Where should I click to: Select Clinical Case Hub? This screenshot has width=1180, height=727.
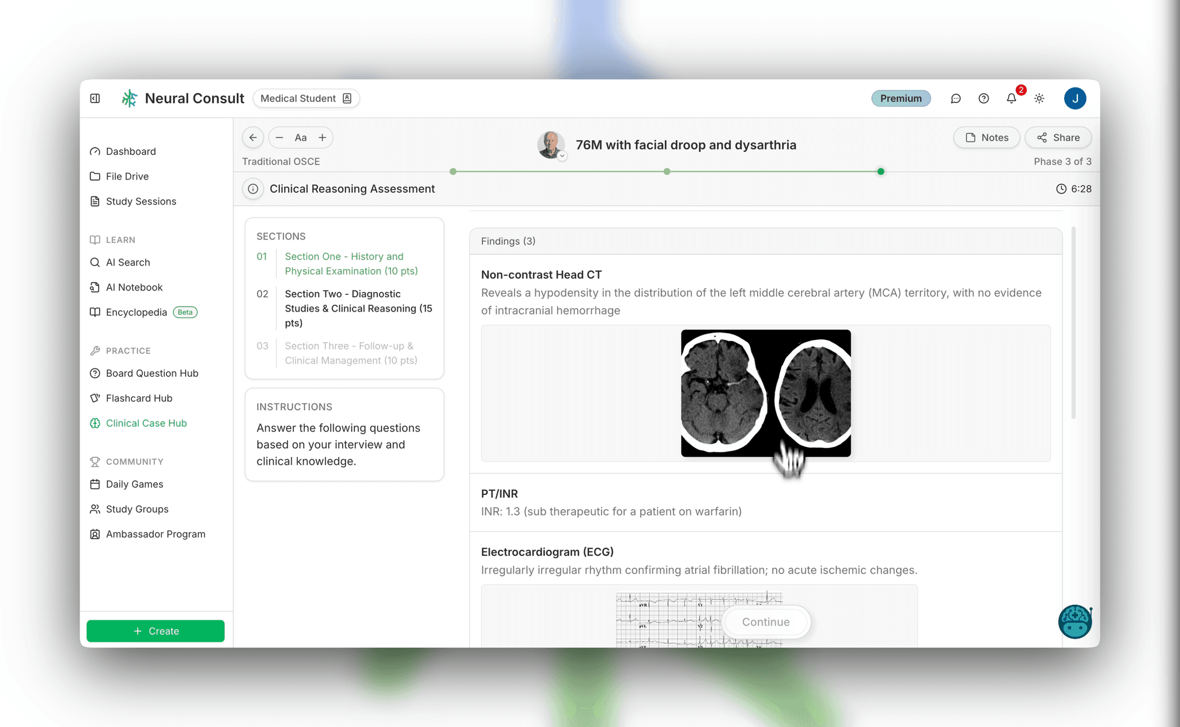(146, 423)
